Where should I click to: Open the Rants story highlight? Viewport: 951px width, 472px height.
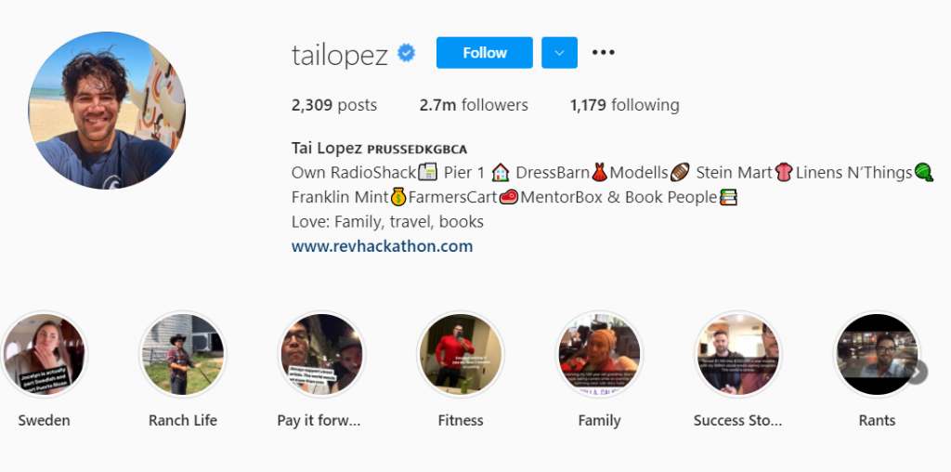pos(877,354)
